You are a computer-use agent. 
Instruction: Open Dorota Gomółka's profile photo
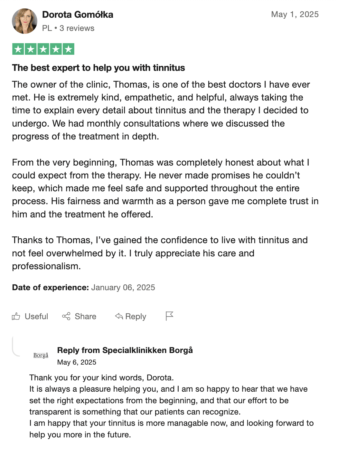coord(25,21)
